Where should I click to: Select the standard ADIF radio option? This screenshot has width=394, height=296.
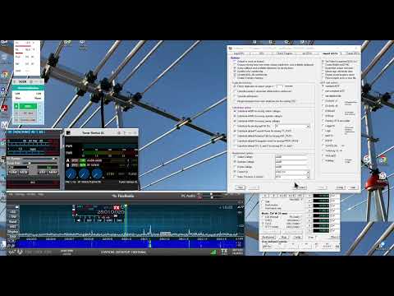point(323,86)
